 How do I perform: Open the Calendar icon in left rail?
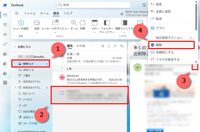(5, 24)
